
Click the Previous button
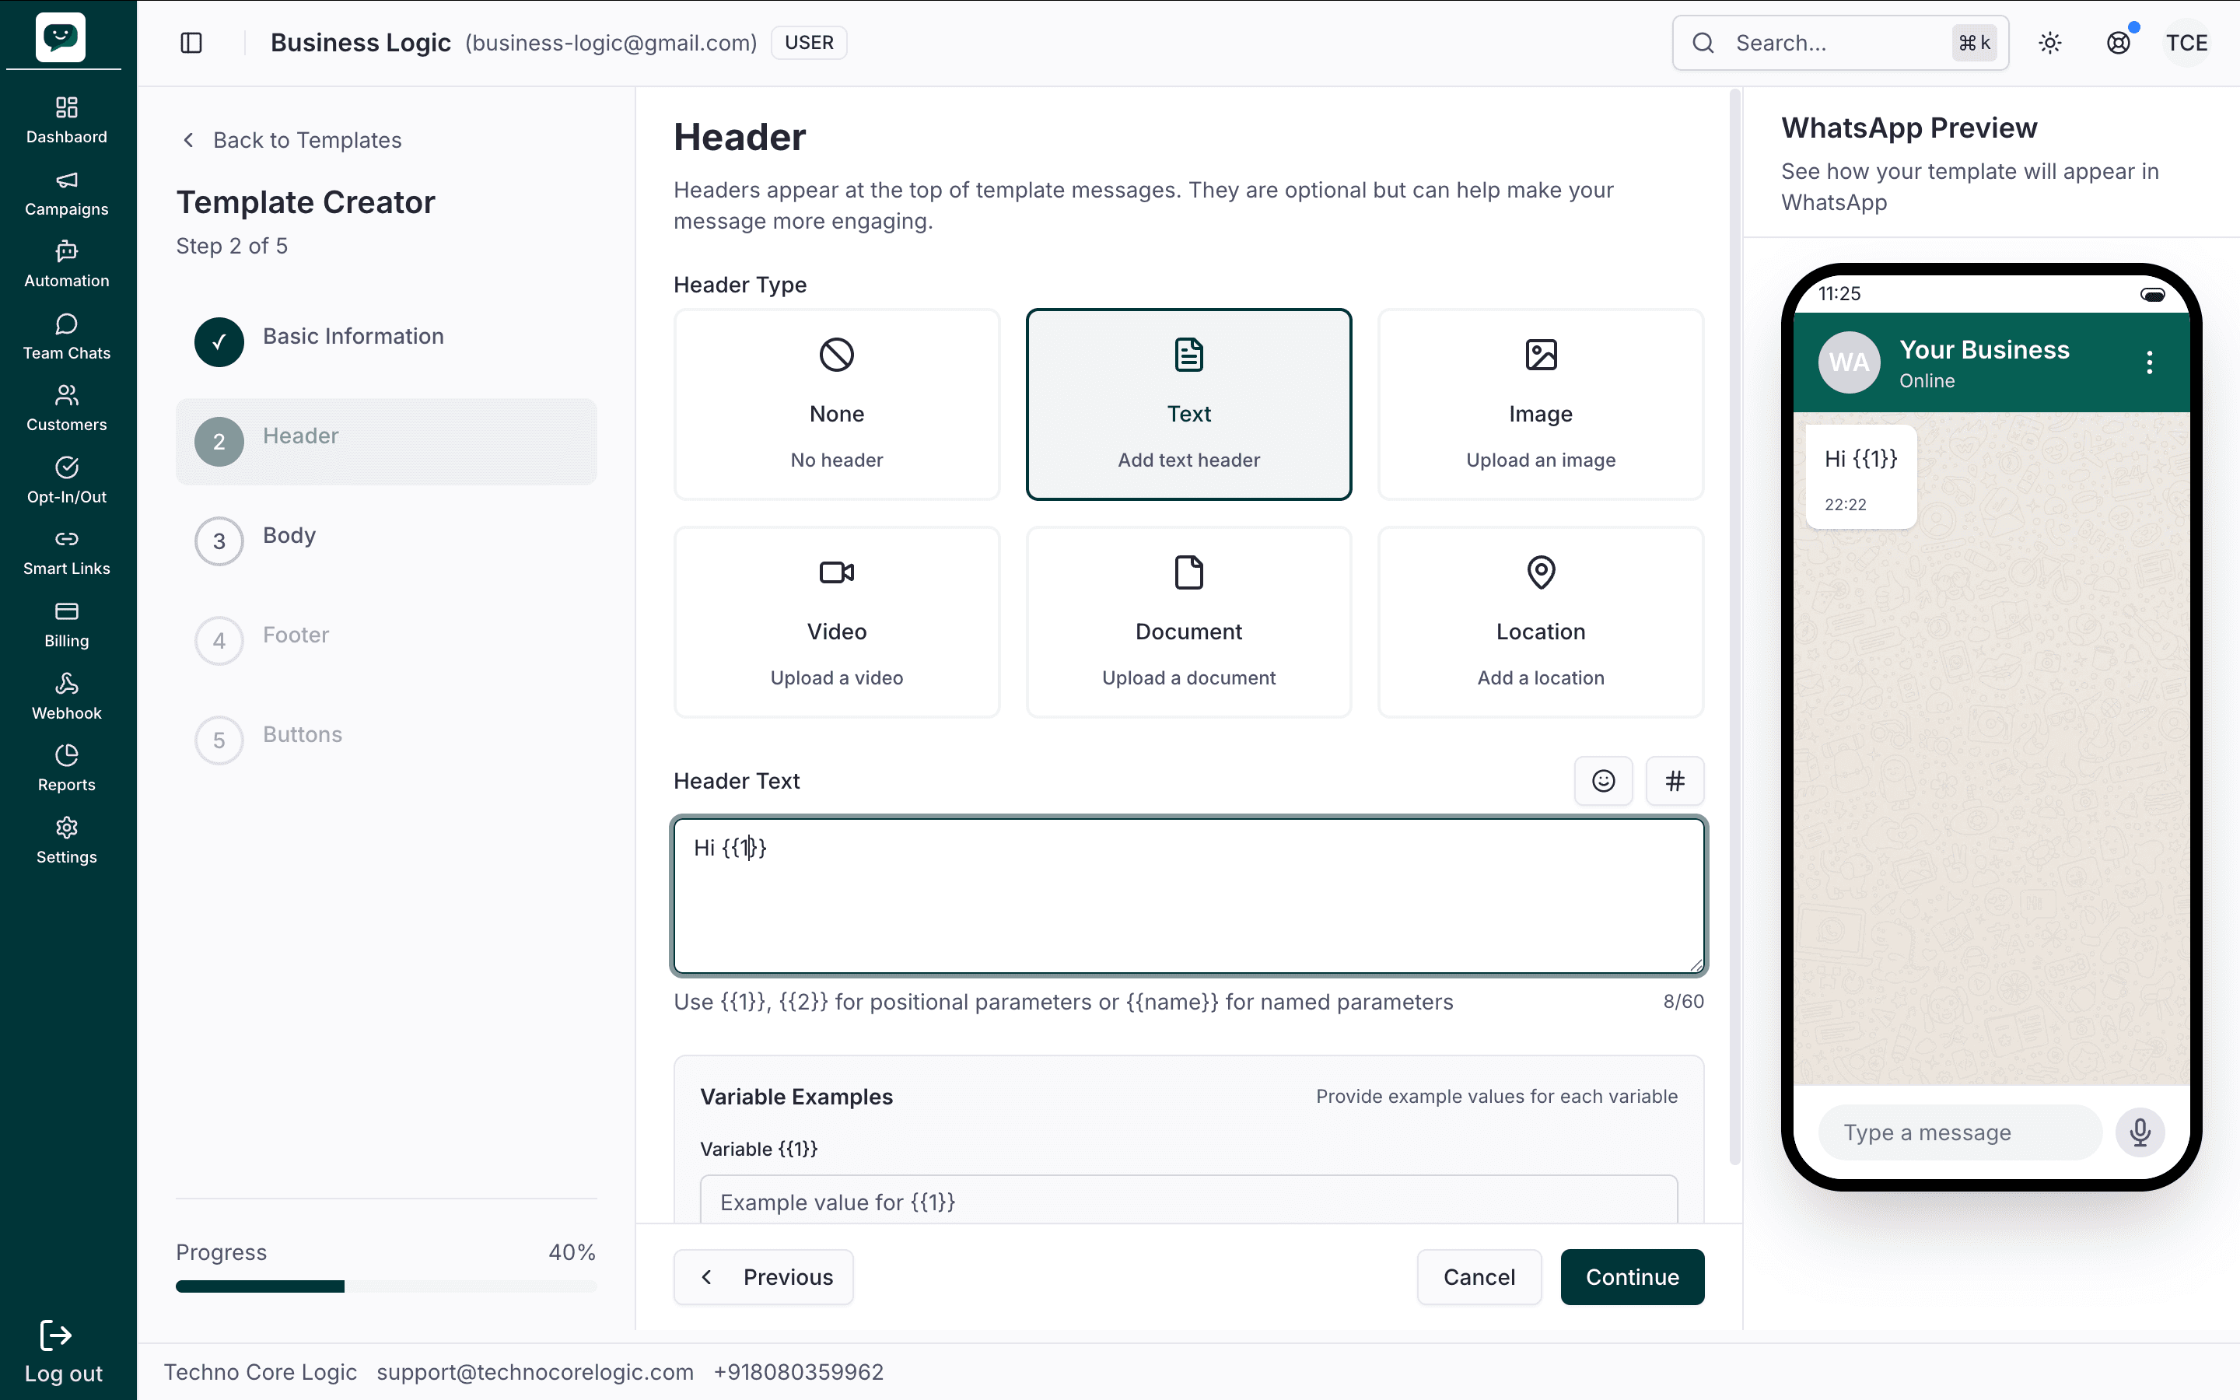(763, 1277)
